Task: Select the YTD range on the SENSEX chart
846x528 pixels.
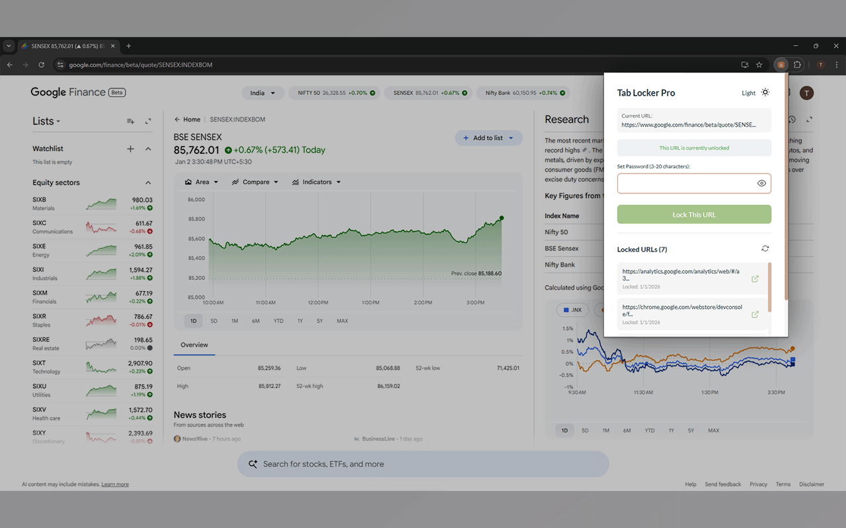Action: 278,321
